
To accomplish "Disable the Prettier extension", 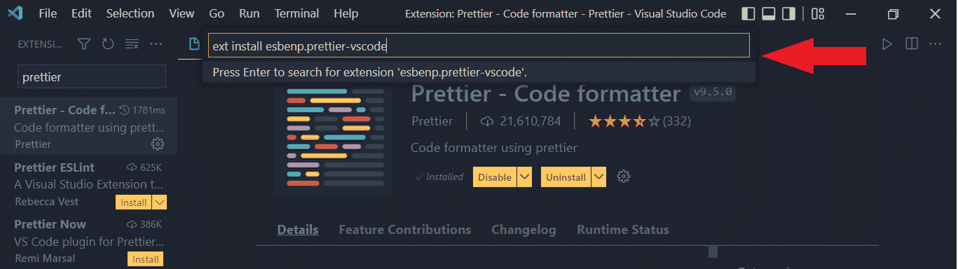I will [x=495, y=177].
